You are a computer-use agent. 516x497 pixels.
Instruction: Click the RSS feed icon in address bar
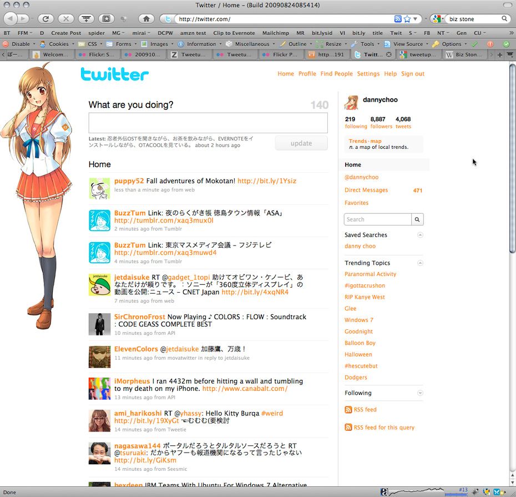(x=398, y=19)
